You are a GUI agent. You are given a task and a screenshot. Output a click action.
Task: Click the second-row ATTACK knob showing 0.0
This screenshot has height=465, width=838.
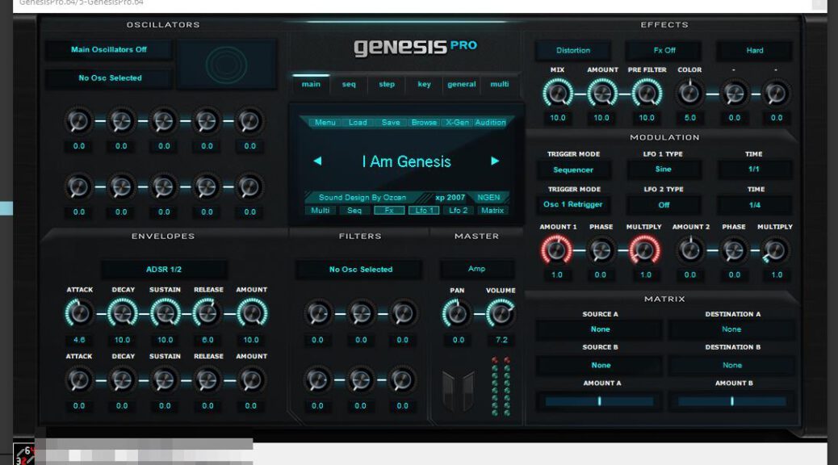pos(79,380)
